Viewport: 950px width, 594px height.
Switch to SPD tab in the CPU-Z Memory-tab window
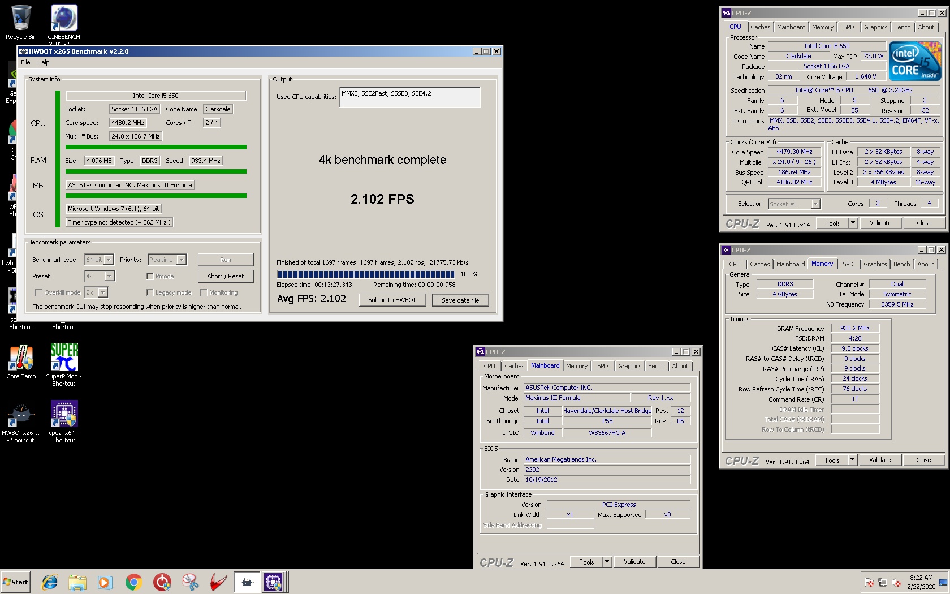[x=848, y=264]
